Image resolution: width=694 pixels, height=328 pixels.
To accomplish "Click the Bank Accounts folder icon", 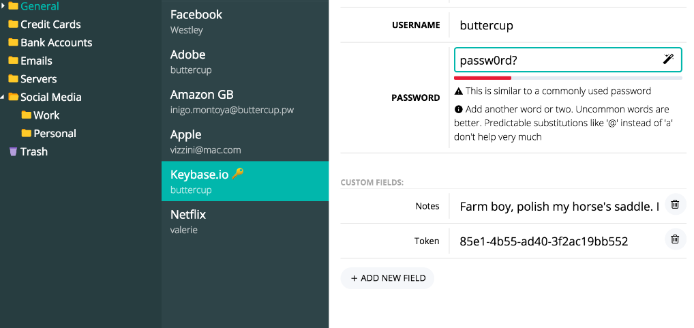I will point(13,42).
